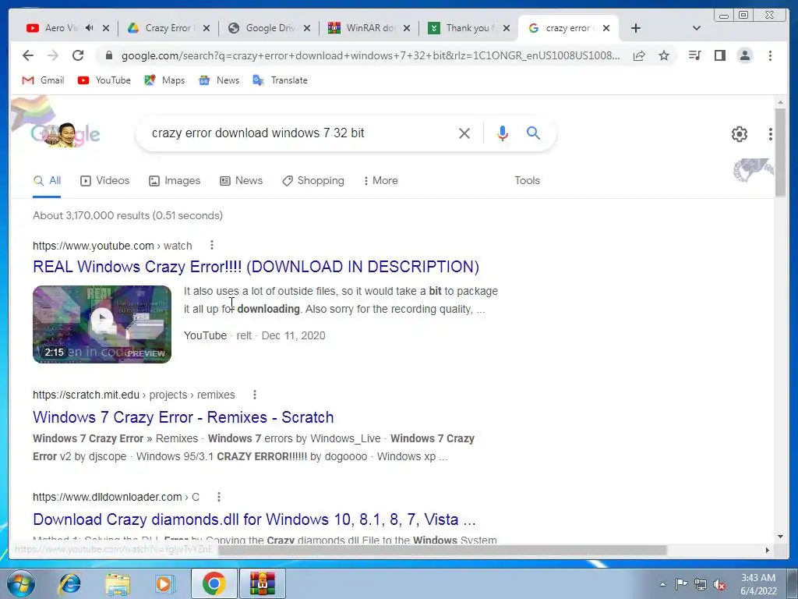Clear the search query with the X

(x=464, y=133)
